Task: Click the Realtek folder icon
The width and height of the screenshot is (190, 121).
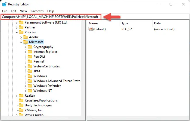Action: 21,96
